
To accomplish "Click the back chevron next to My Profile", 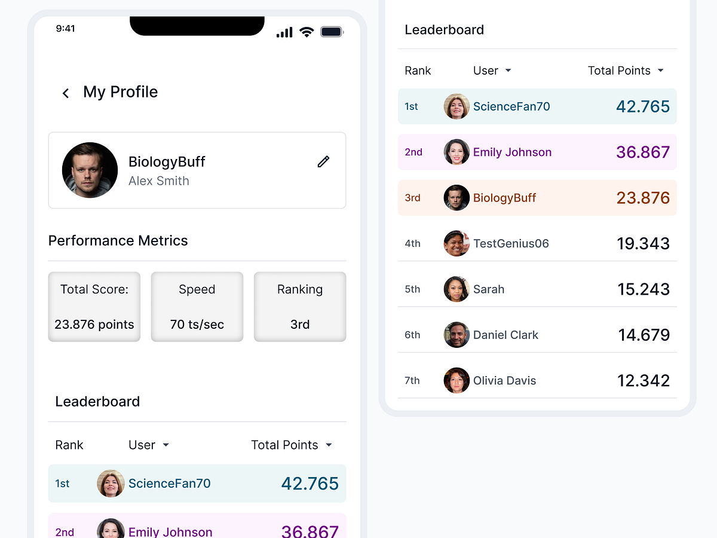I will (66, 93).
